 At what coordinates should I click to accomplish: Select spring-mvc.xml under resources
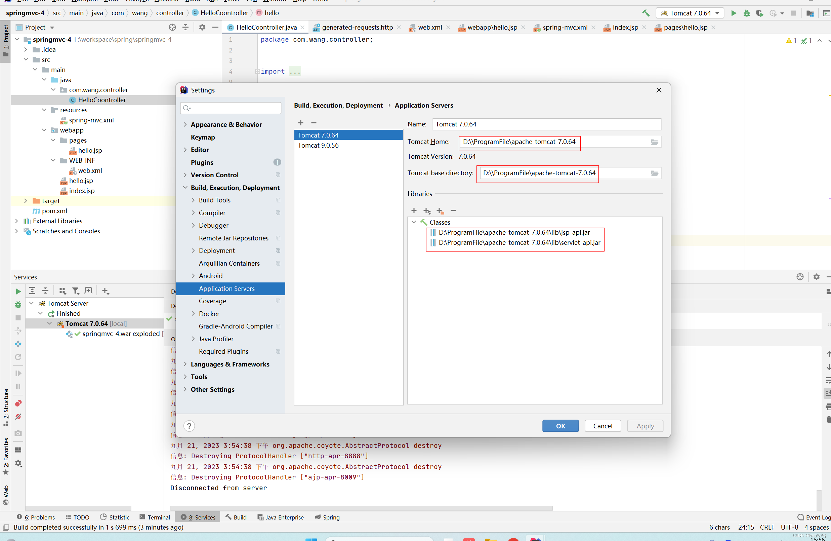[91, 120]
